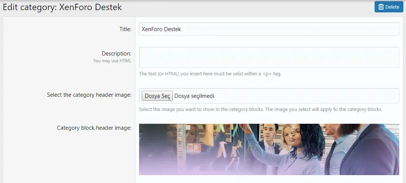Click the "Select the category header image:" label

tap(89, 95)
